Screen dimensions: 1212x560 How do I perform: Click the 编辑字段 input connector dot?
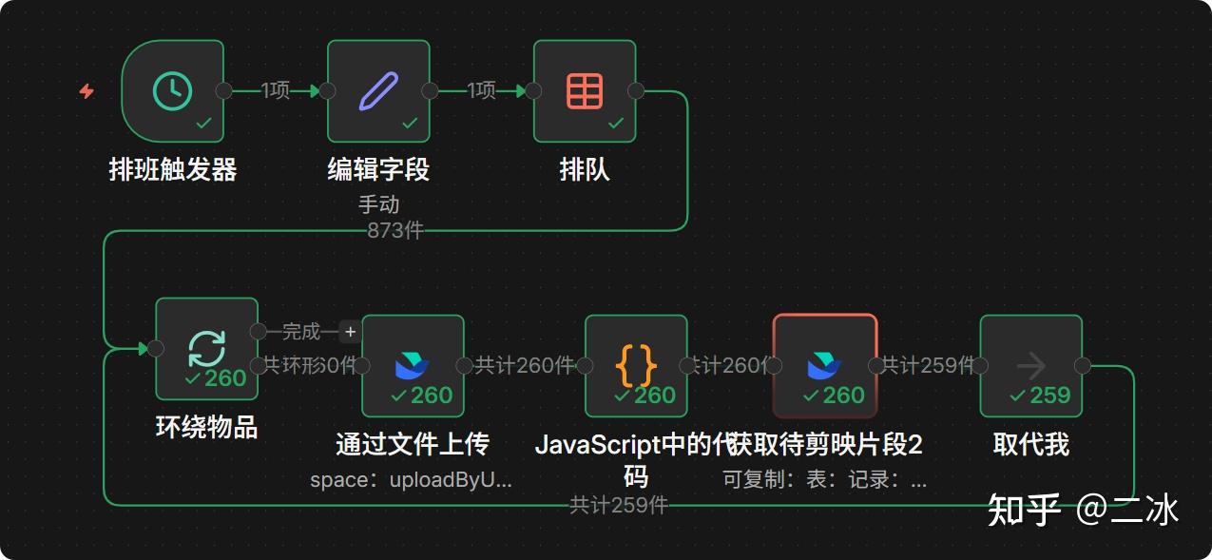click(327, 91)
